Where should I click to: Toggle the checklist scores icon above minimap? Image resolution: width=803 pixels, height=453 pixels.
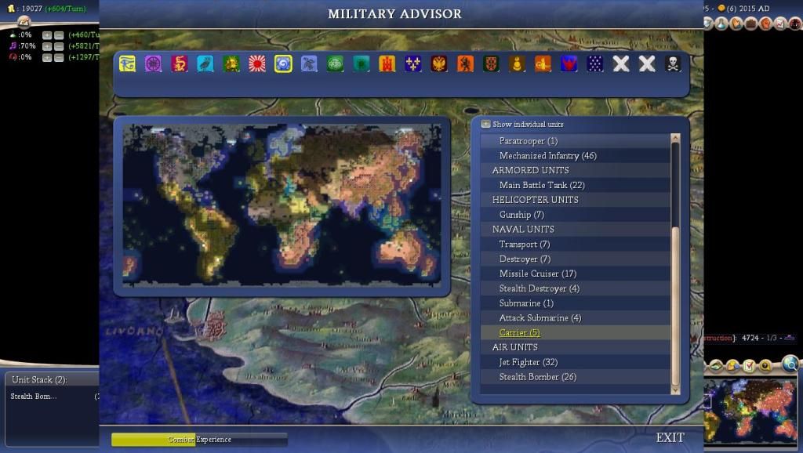pos(749,366)
